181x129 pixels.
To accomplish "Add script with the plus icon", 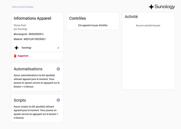I will (58, 100).
